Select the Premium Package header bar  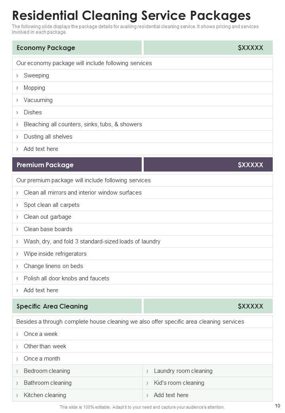click(77, 165)
